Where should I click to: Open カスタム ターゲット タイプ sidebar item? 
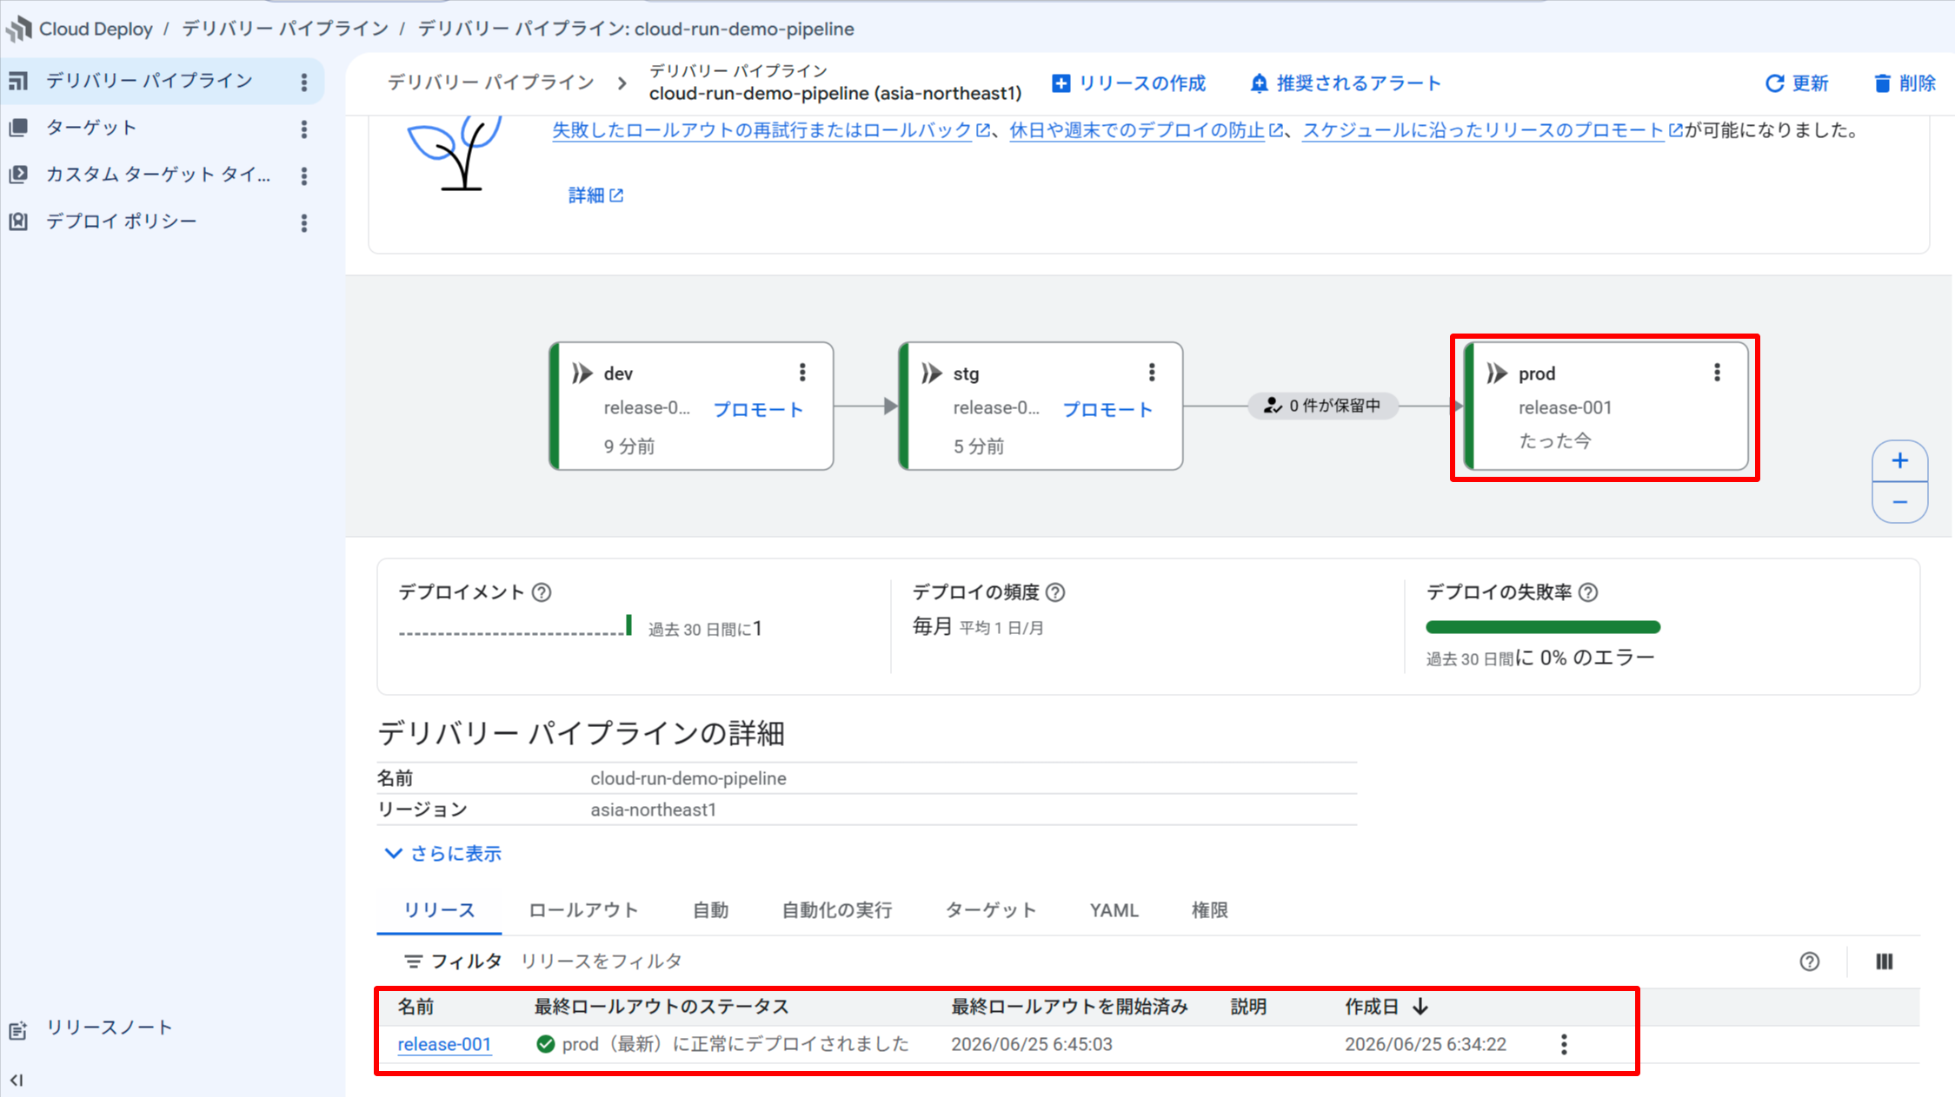[158, 175]
